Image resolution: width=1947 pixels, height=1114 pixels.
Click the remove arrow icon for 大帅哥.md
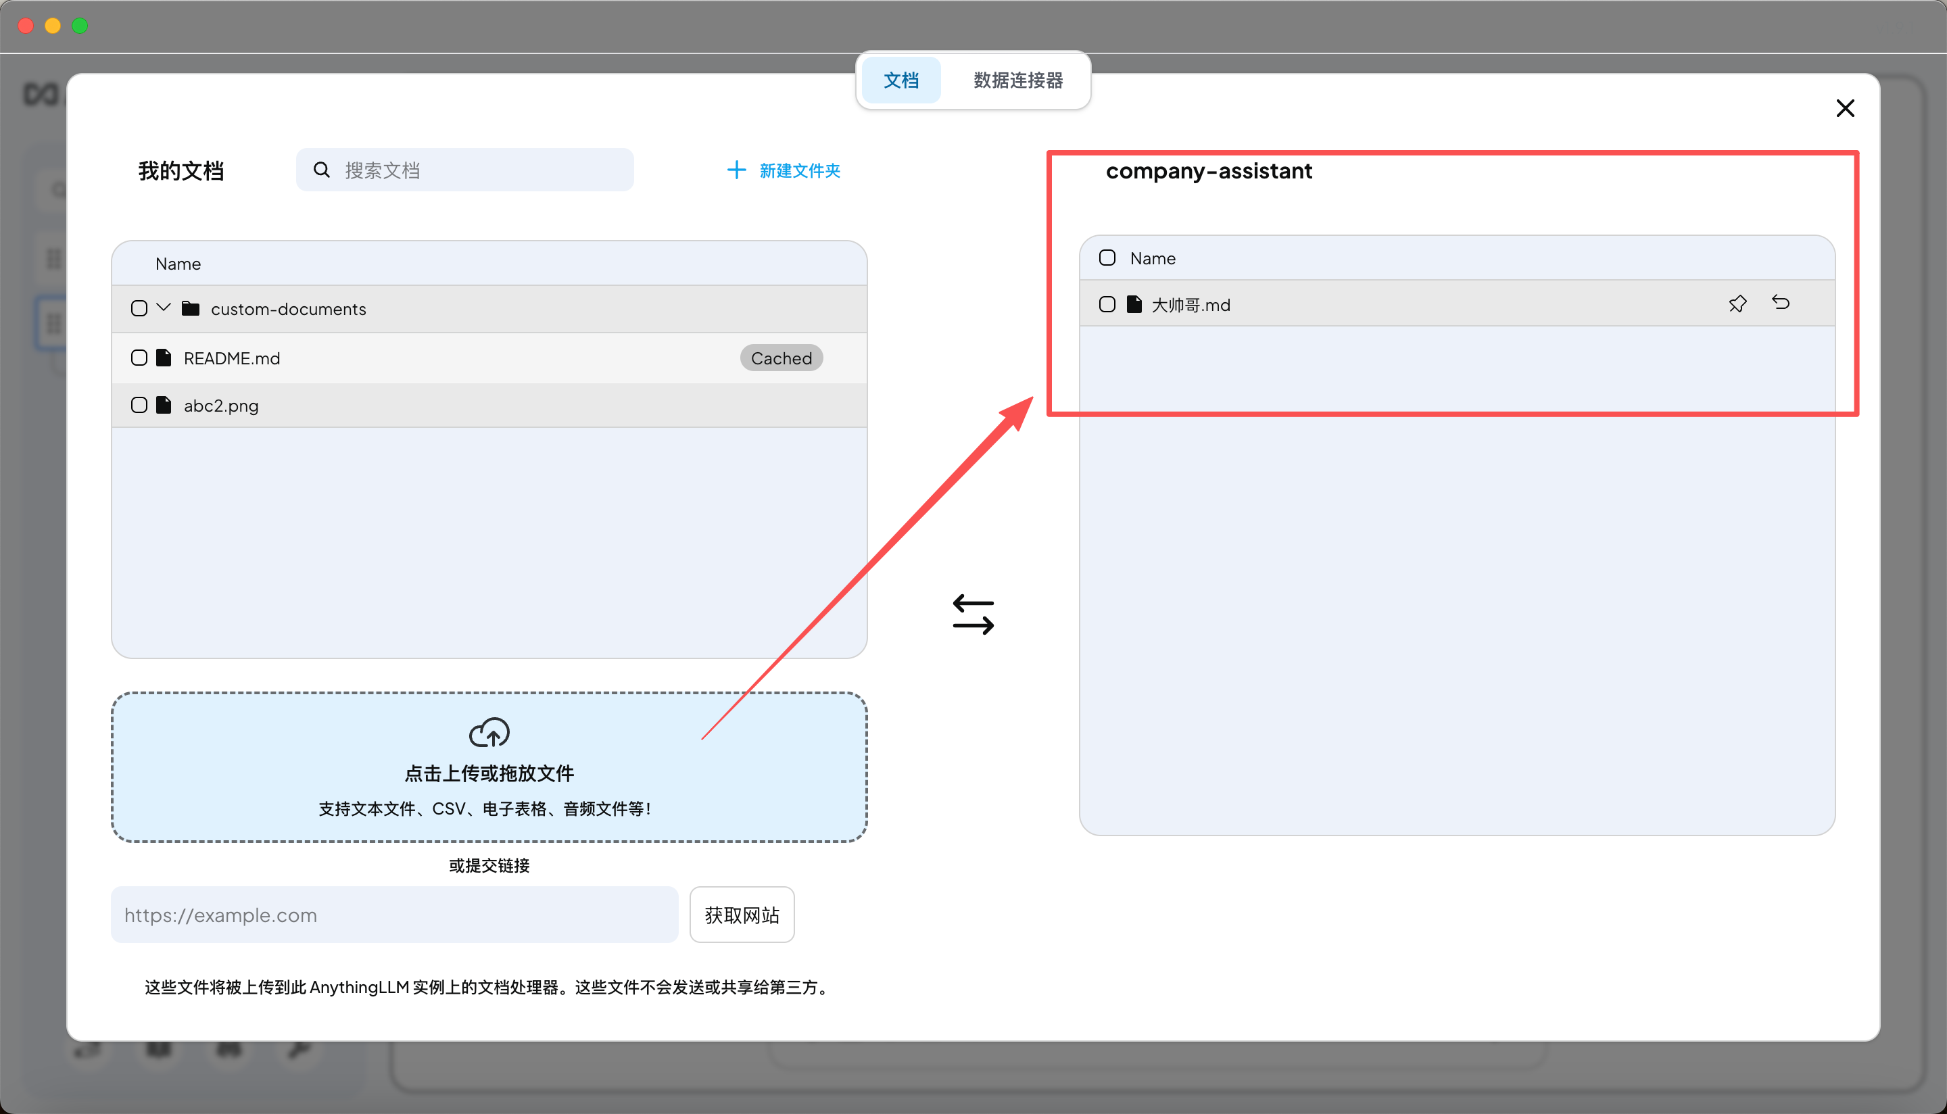pyautogui.click(x=1780, y=303)
